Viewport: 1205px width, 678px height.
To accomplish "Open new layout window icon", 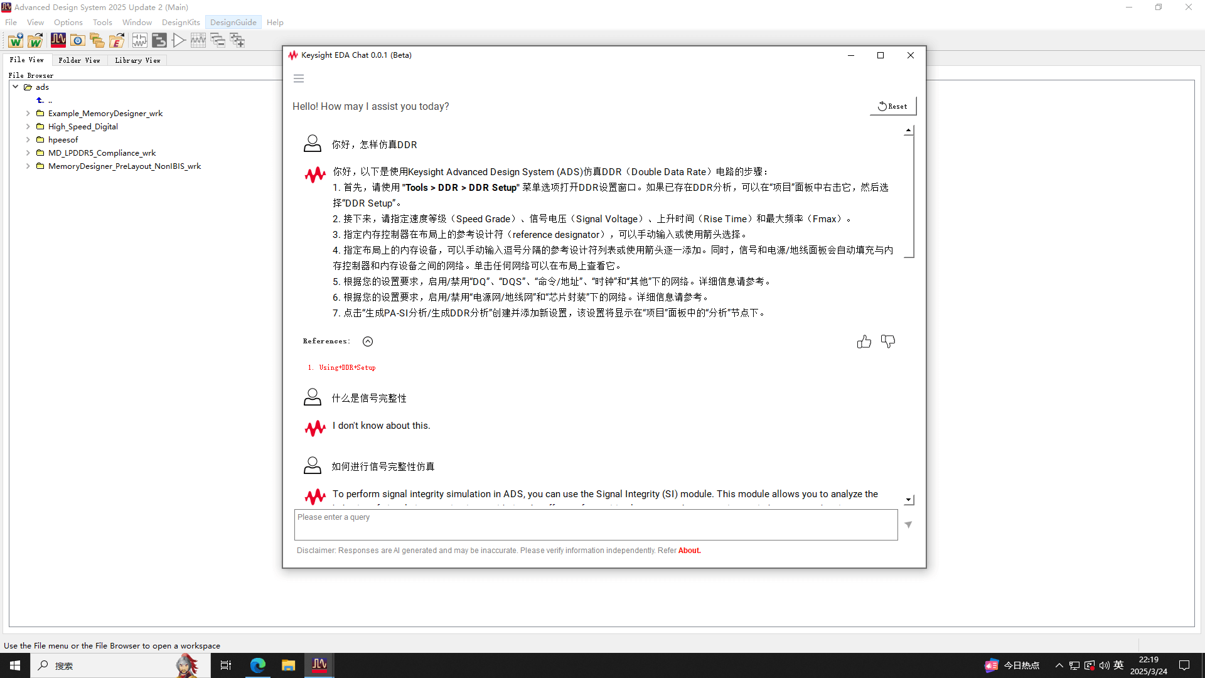I will coord(159,41).
